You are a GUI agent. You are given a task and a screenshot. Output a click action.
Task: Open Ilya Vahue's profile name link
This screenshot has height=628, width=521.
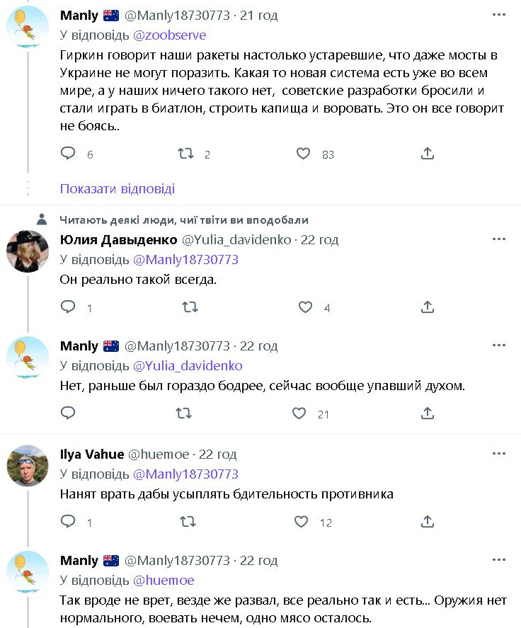(x=92, y=454)
